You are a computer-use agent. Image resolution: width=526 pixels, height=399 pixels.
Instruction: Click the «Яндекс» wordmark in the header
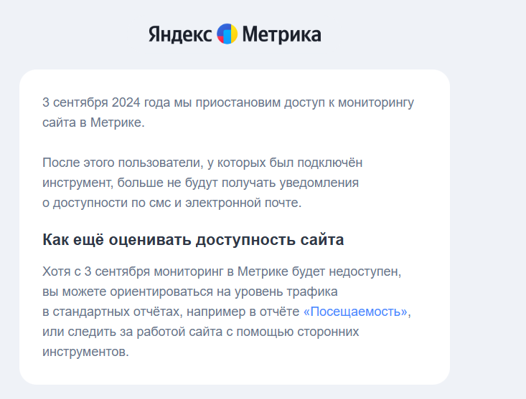tap(180, 34)
